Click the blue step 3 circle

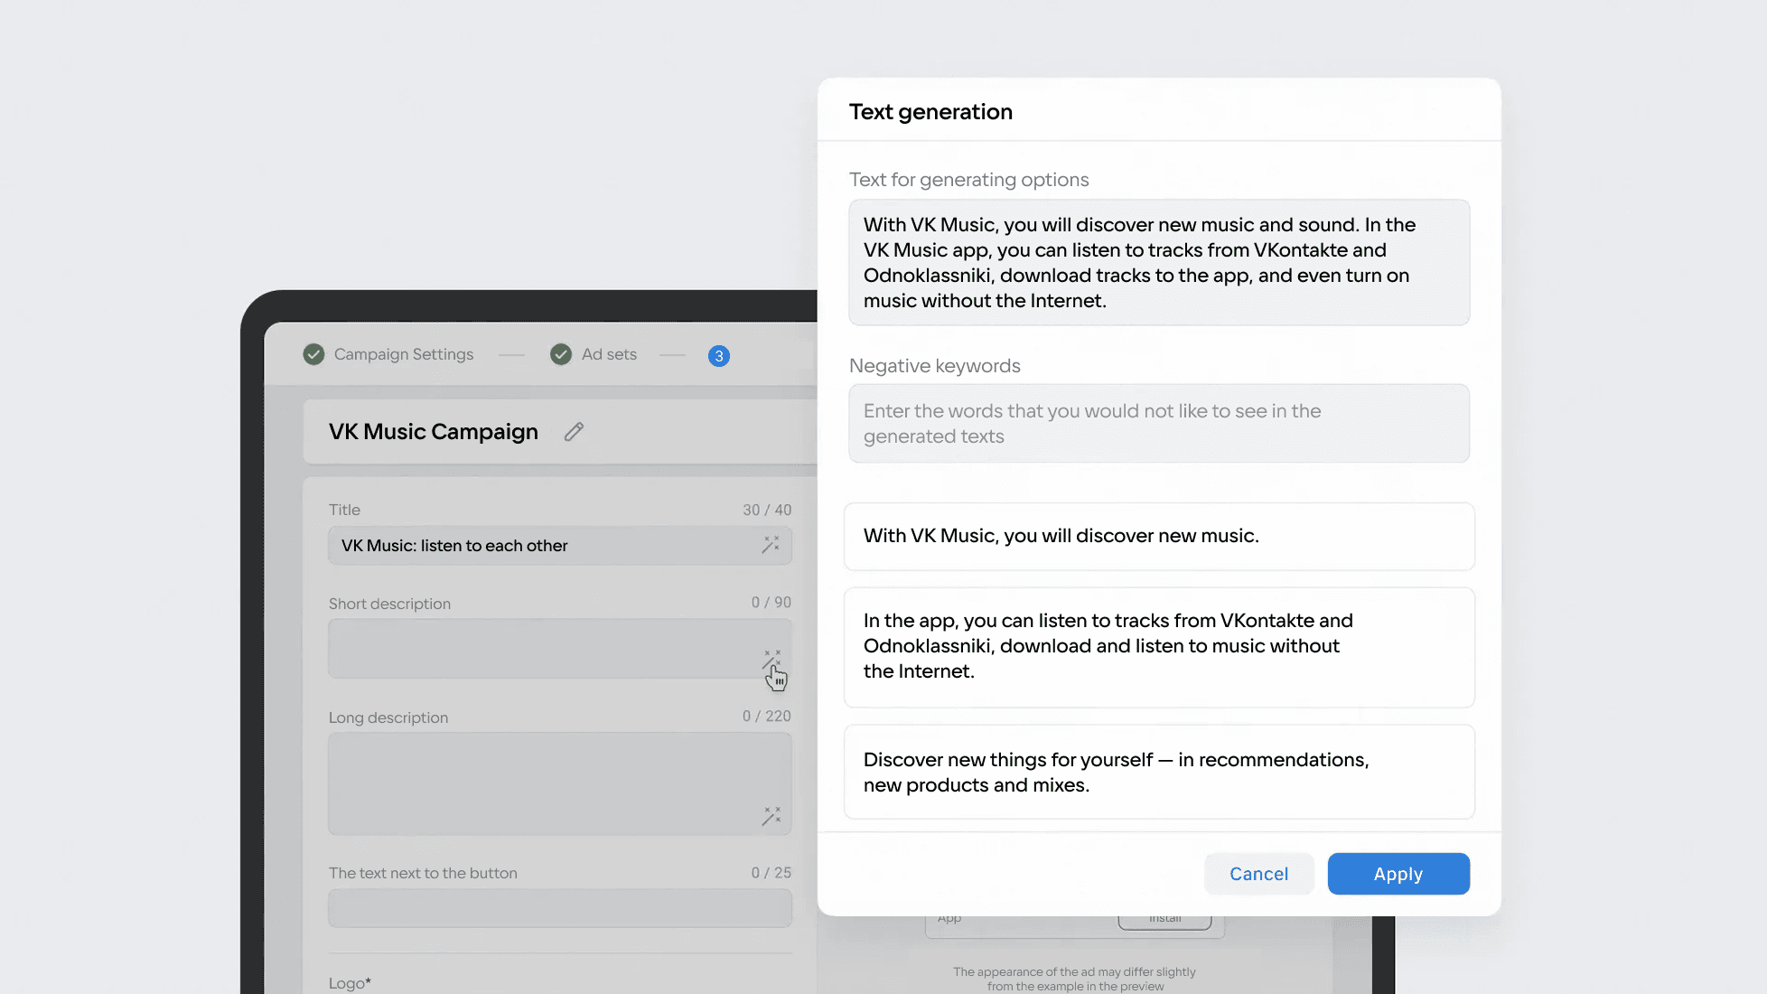pyautogui.click(x=719, y=356)
